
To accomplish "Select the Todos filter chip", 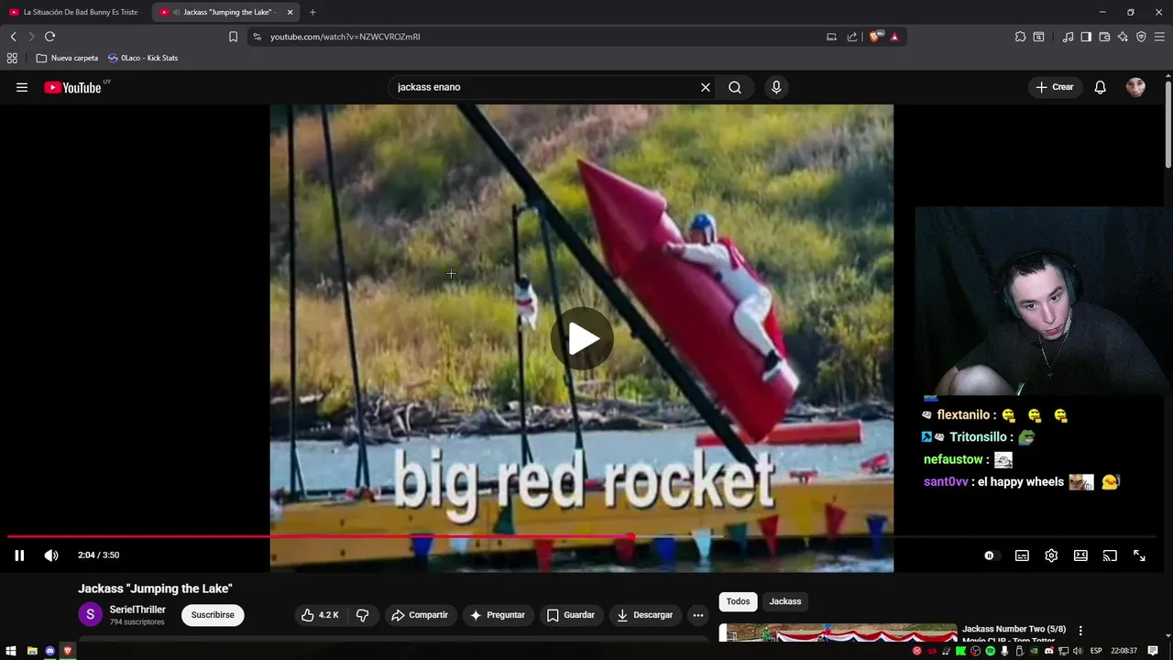I will 738,601.
